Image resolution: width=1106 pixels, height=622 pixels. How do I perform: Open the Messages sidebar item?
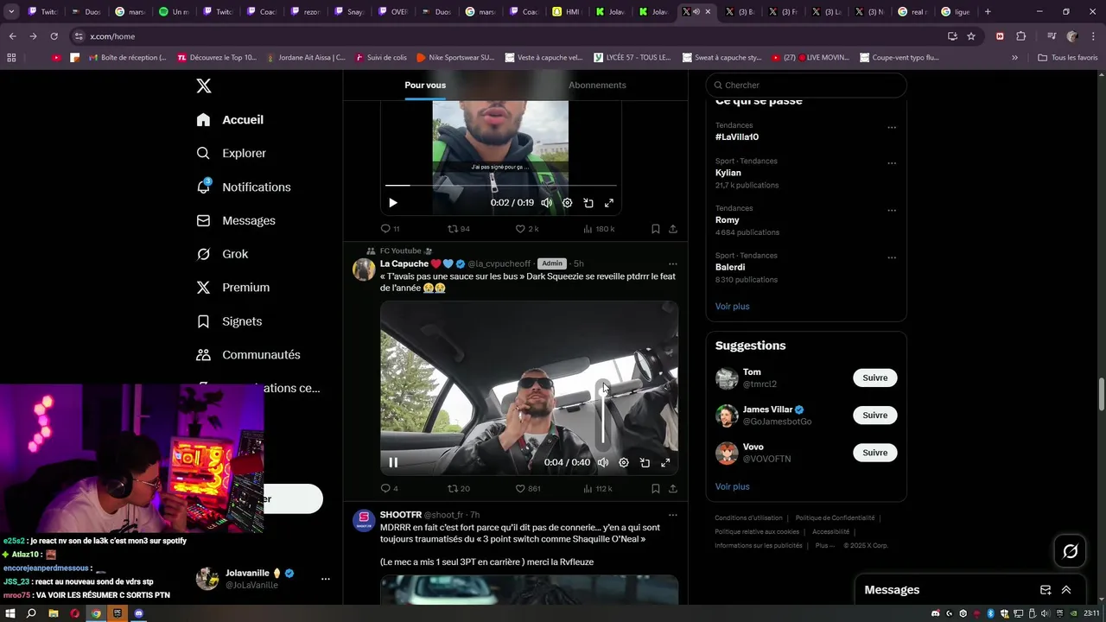(x=236, y=220)
